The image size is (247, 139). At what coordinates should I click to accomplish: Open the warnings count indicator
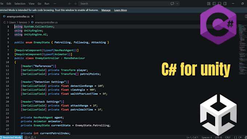coord(33,138)
